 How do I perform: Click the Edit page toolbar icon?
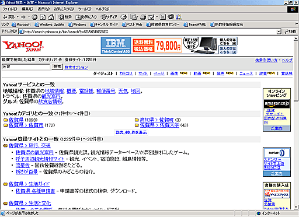[151, 17]
